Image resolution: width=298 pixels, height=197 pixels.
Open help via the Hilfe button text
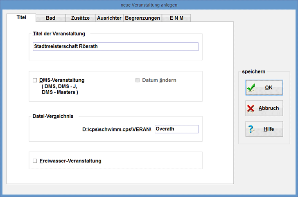pos(269,129)
